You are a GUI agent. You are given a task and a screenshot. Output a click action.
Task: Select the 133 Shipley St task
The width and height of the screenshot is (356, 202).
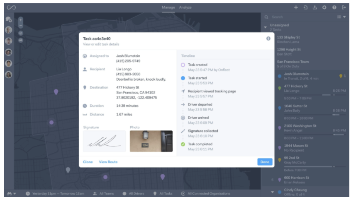305,39
